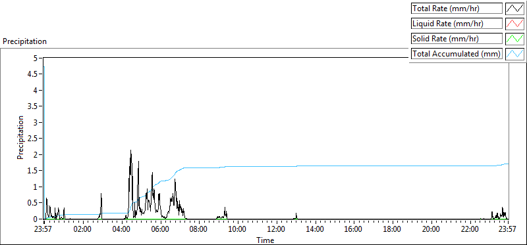This screenshot has height=245, width=527.
Task: Click the Precipitation chart title
Action: [x=24, y=41]
